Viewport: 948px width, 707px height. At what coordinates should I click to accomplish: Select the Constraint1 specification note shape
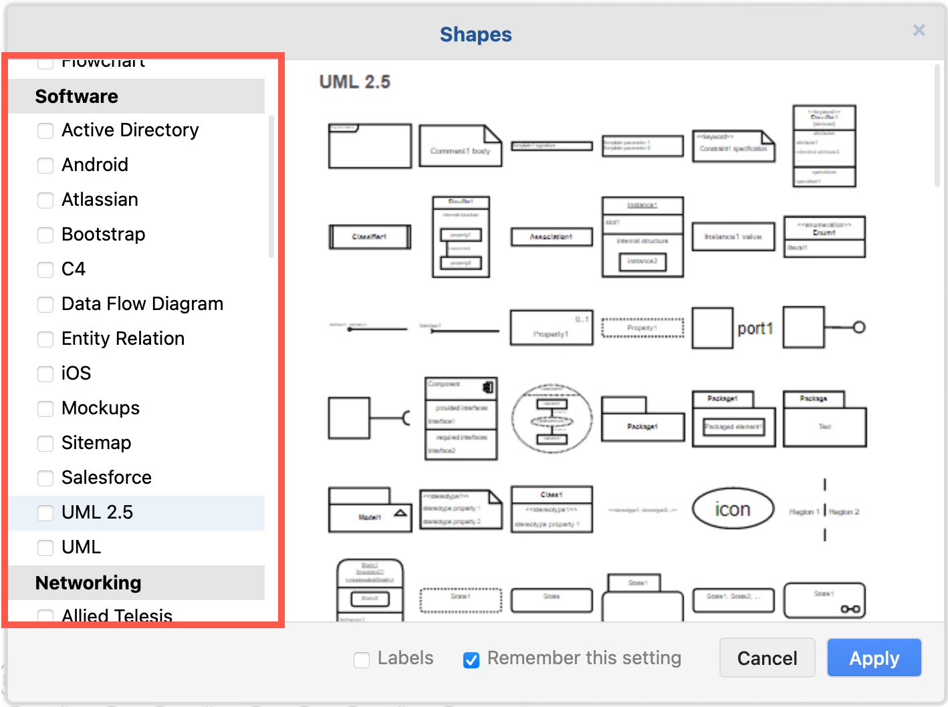(733, 146)
